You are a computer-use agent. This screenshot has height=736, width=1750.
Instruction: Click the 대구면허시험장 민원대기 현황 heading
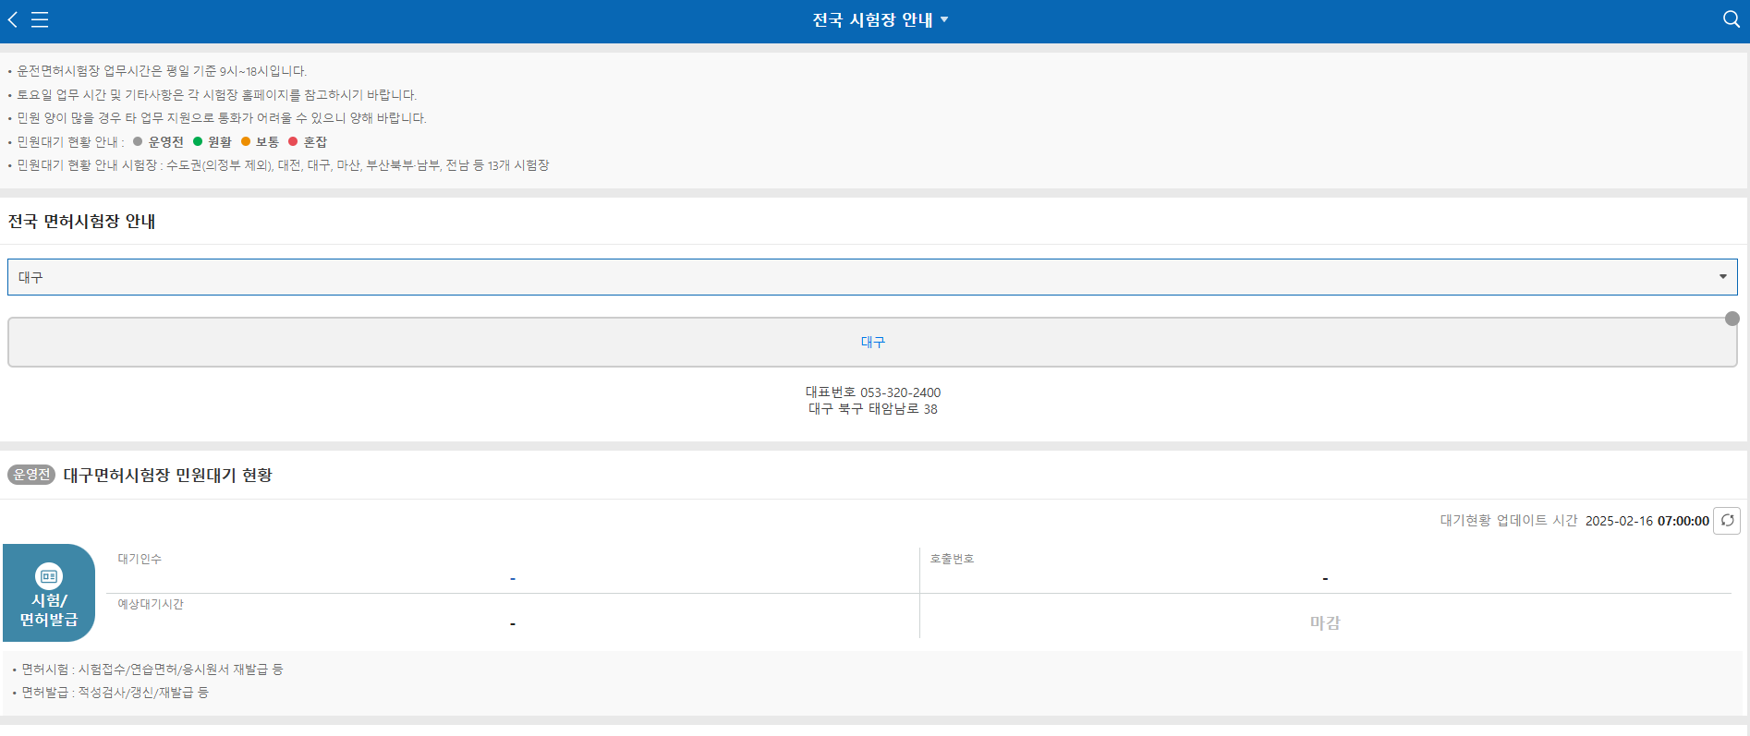point(167,475)
